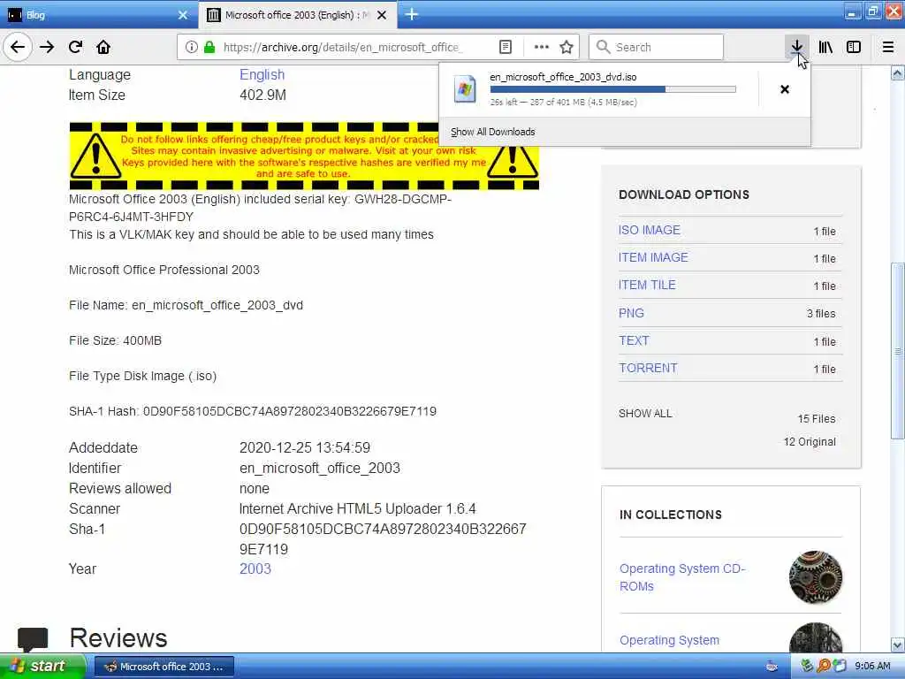Click the scrollbar down arrow

tap(897, 645)
